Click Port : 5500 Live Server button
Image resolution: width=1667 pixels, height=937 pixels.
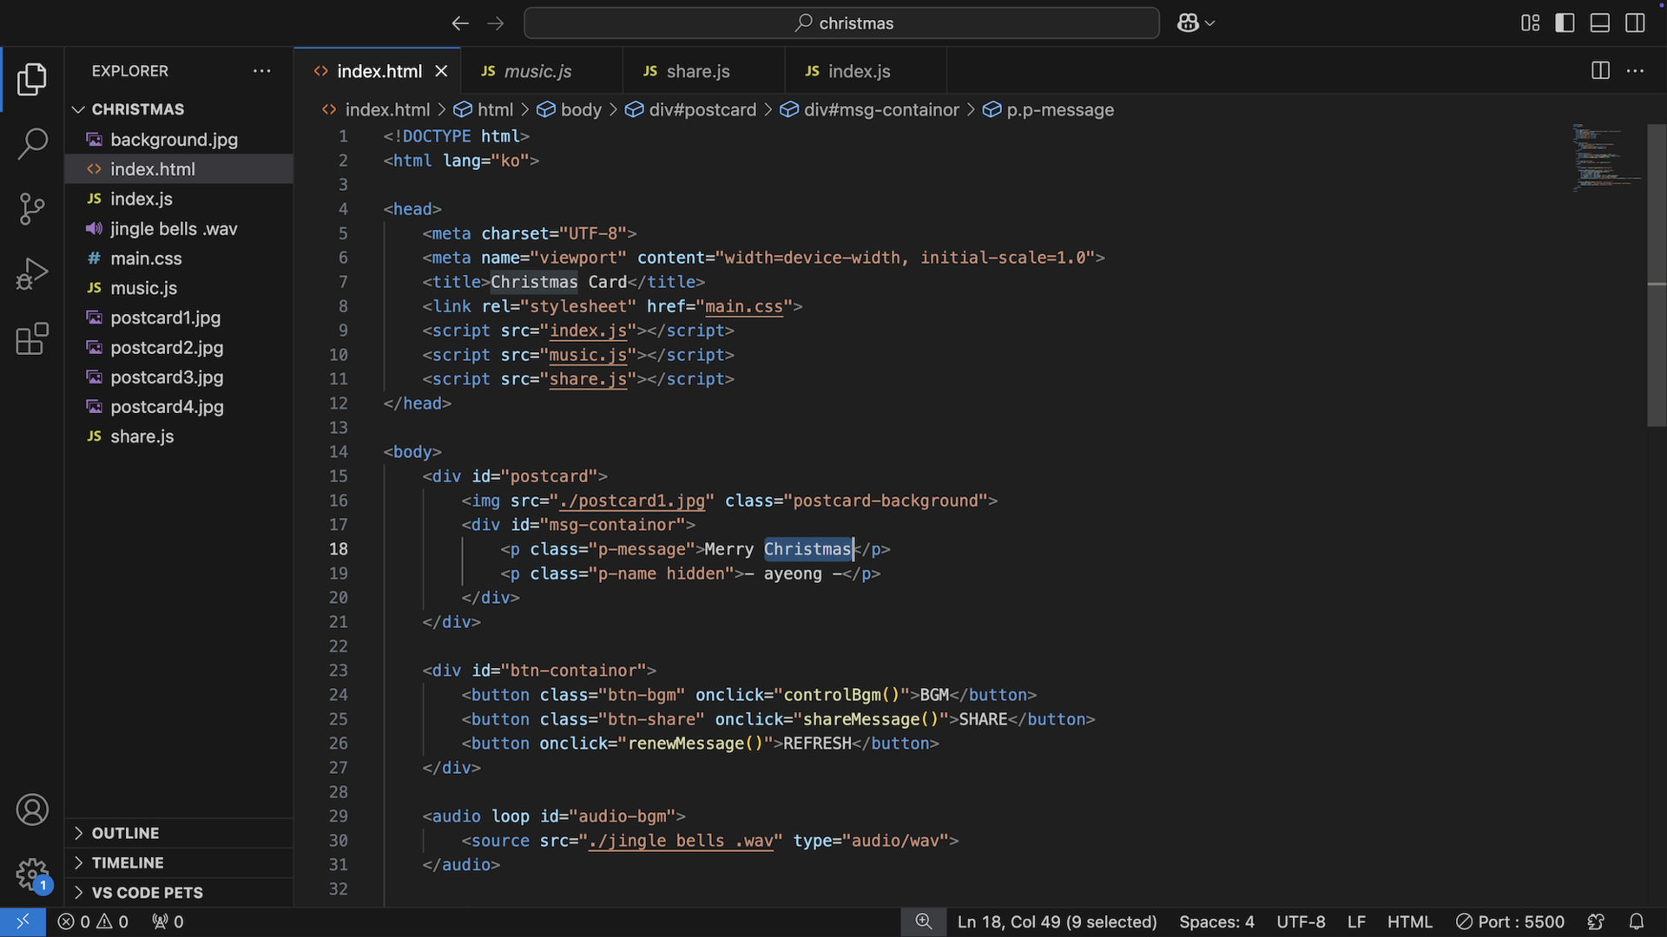pyautogui.click(x=1510, y=921)
